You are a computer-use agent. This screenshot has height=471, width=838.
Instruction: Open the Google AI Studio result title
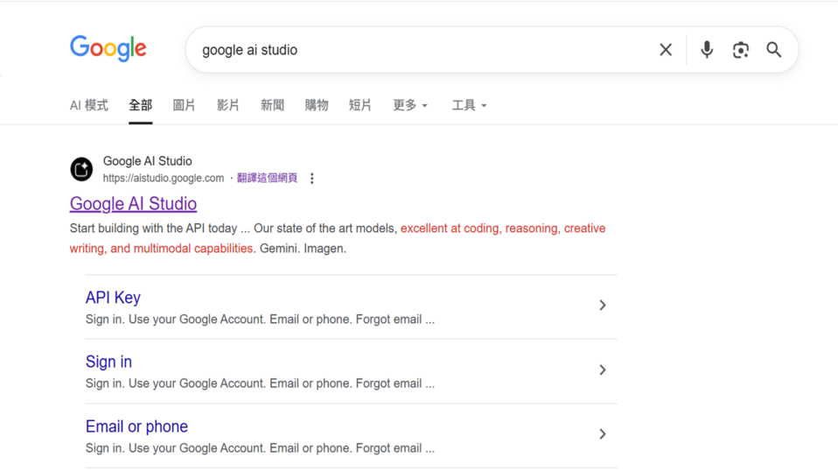click(133, 204)
